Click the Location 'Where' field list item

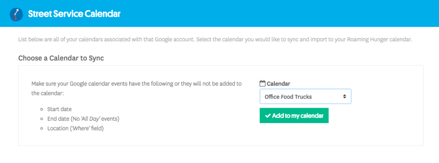[75, 128]
